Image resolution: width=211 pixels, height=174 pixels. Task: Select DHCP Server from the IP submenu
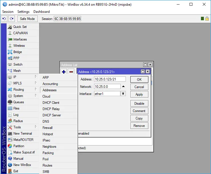pyautogui.click(x=59, y=115)
